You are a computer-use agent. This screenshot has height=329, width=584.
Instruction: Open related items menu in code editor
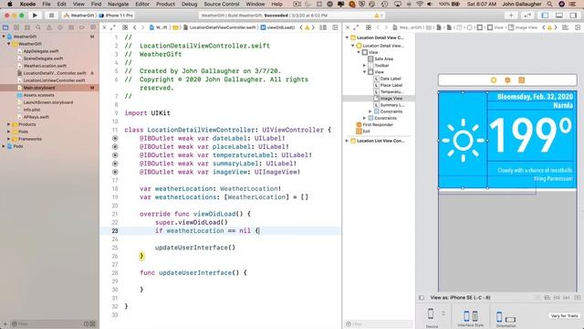tap(125, 27)
